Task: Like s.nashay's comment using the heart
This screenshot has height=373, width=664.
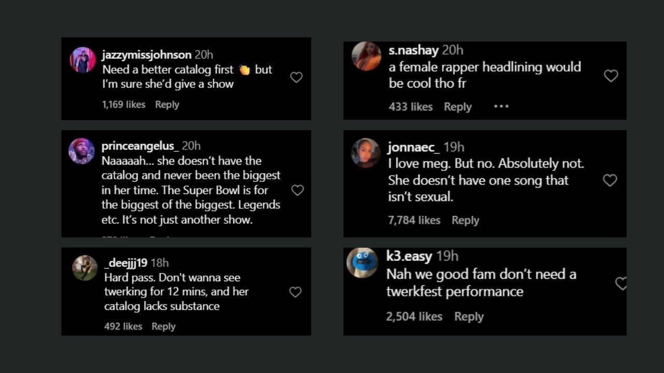Action: click(611, 75)
